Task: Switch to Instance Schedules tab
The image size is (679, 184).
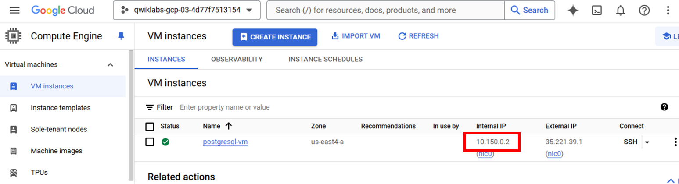Action: pos(325,59)
